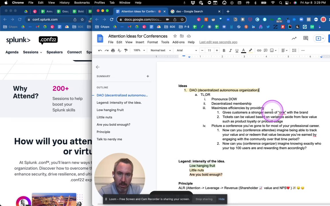Open the Edit menu in Google Docs
This screenshot has height=206, width=330.
[119, 42]
